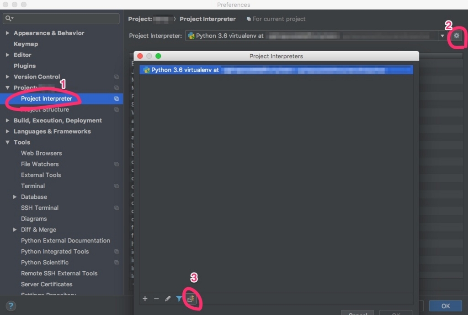
Task: Click copy icon beside Python Integrated Tools
Action: click(x=117, y=252)
